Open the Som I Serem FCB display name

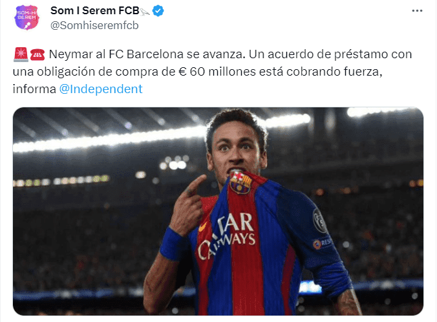point(95,10)
